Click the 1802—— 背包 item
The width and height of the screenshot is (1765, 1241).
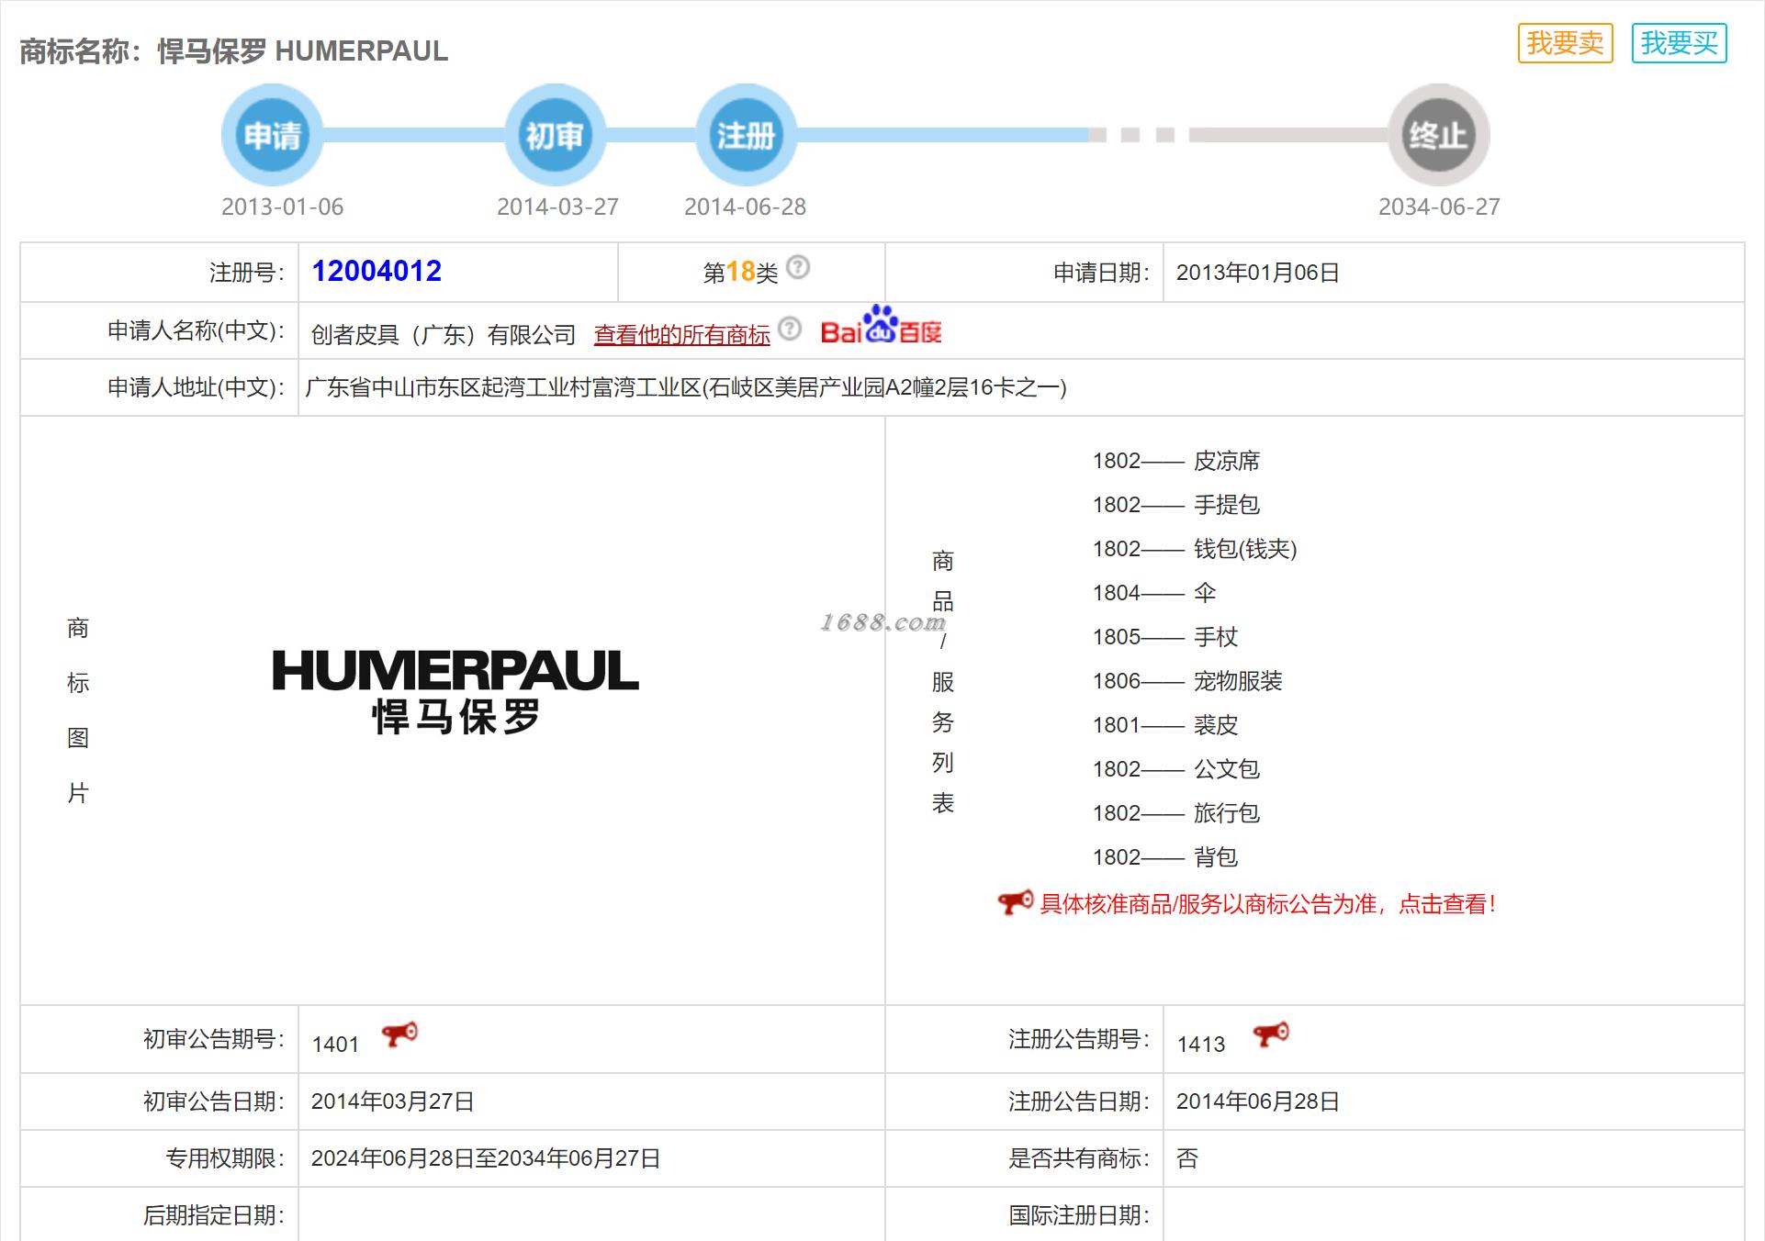coord(1165,857)
